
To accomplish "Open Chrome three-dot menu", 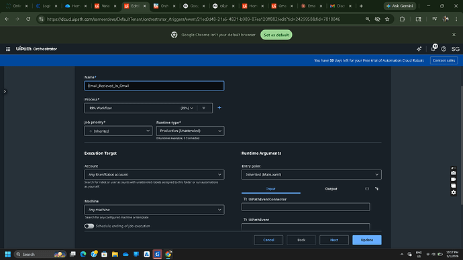I will [456, 19].
